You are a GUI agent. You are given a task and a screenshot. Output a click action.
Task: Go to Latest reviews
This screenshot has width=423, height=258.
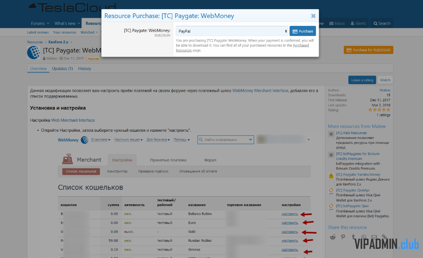(38, 33)
